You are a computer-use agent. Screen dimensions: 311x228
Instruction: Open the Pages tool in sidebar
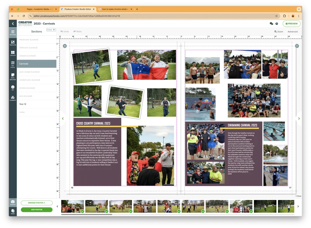[13, 211]
